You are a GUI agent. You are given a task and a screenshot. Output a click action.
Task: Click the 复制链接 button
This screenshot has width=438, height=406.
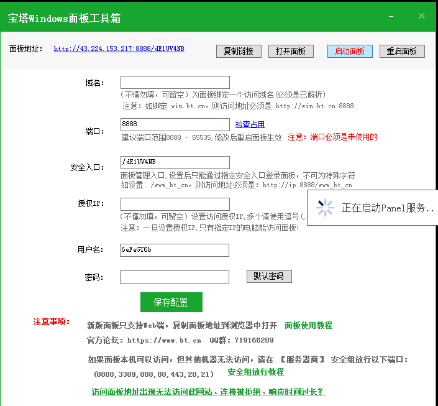pos(239,51)
